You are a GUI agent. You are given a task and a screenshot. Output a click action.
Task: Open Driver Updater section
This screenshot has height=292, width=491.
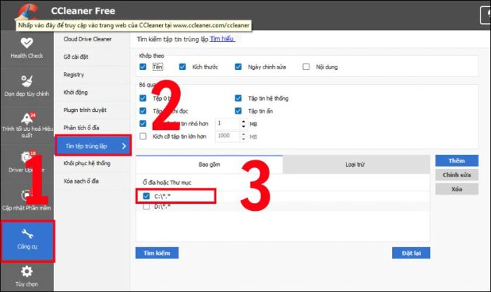click(x=27, y=162)
